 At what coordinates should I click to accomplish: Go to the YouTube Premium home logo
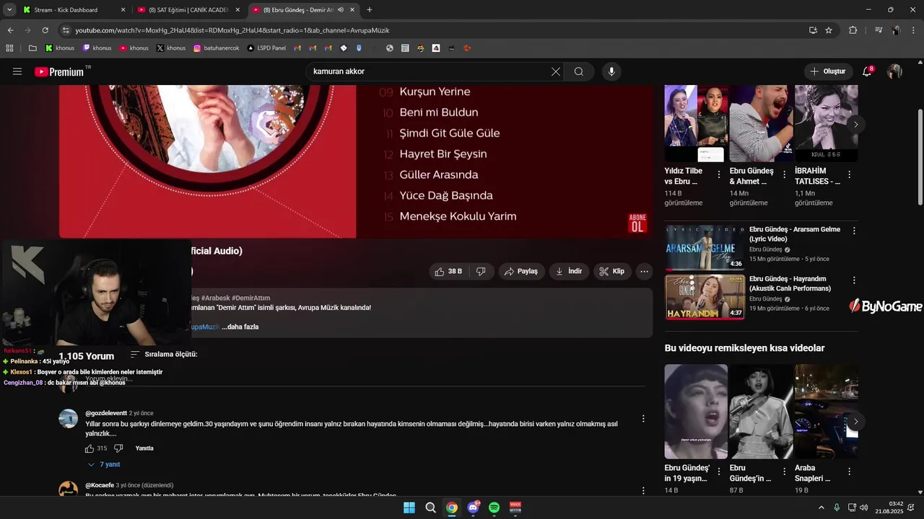61,71
